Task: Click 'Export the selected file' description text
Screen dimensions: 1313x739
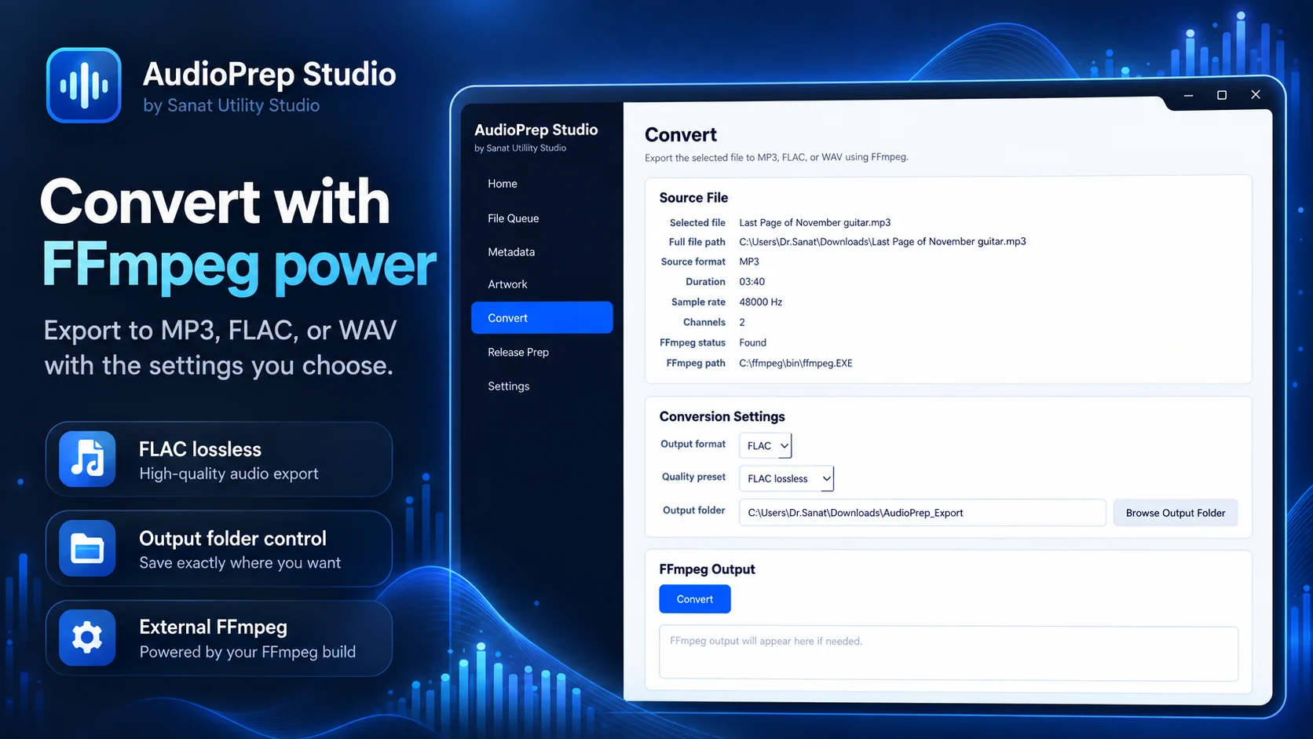Action: click(777, 157)
